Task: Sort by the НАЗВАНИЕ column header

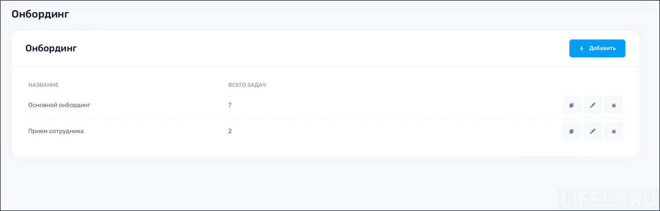Action: (43, 85)
